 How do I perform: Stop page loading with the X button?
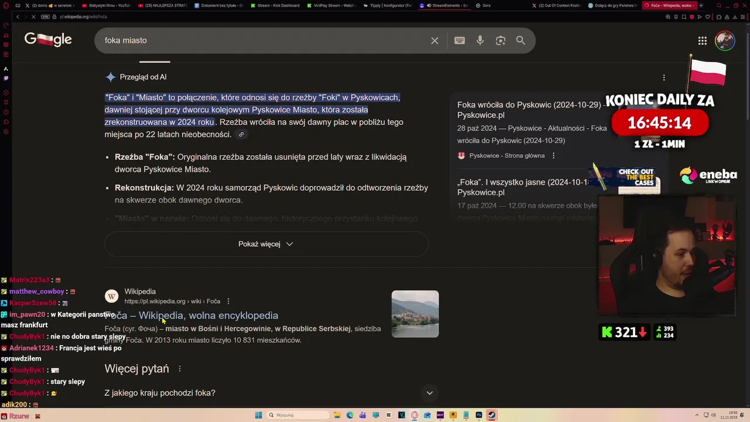pos(33,16)
